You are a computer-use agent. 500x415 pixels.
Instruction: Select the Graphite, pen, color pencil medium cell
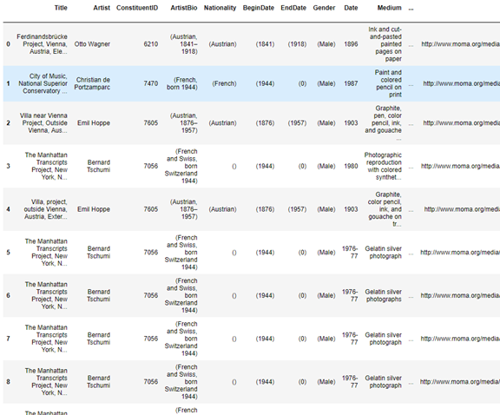(384, 122)
